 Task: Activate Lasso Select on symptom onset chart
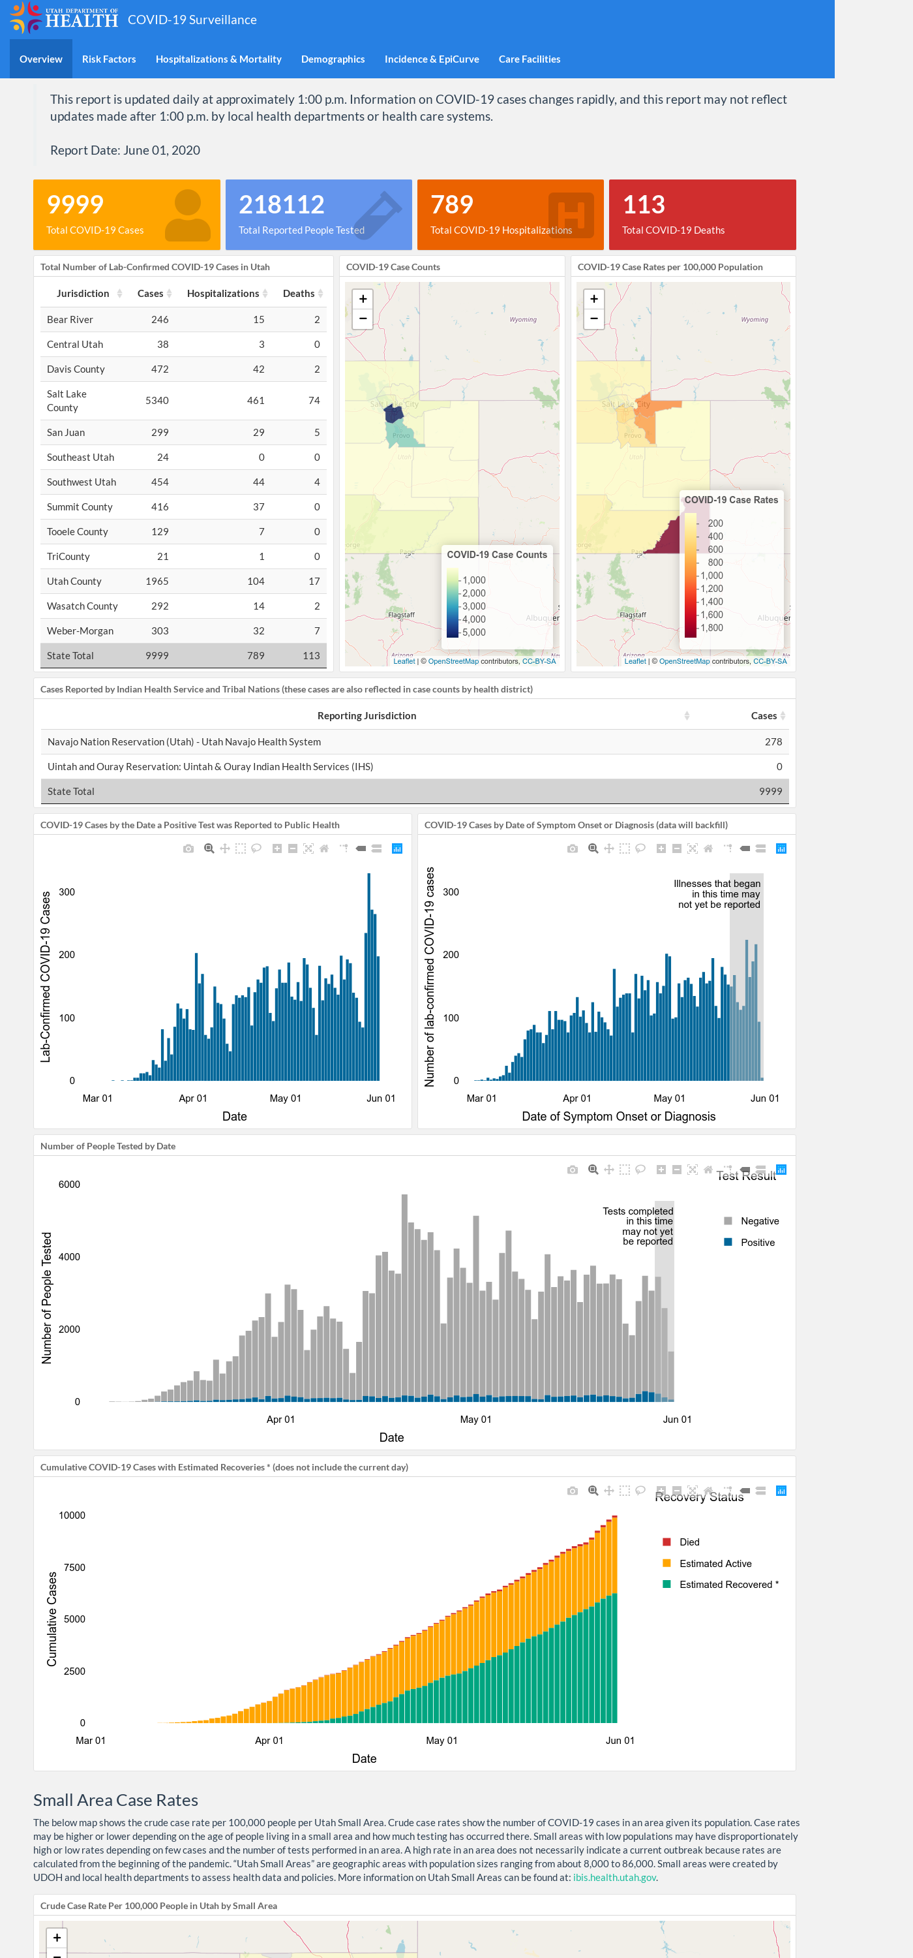[x=640, y=848]
